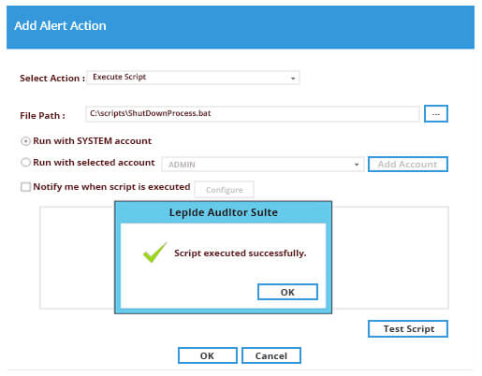Enable Notify me when script is executed

pyautogui.click(x=25, y=187)
